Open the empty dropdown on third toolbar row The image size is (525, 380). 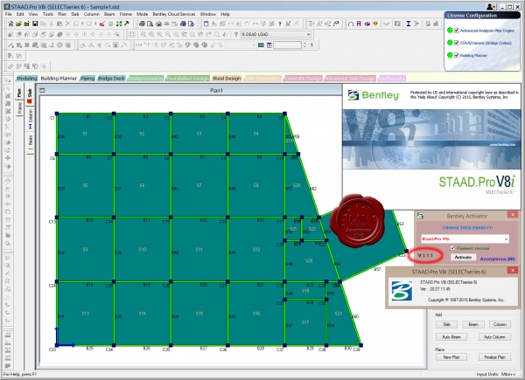click(x=241, y=45)
